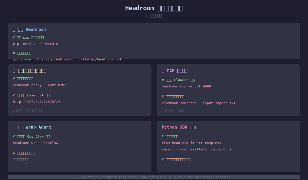Screen dimensions: 308x180
Task: Open the github.com/chopratejas/headroom footer link
Action: [x=203, y=177]
